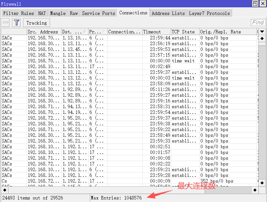Close the Firewall window
The image size is (267, 202).
click(263, 3)
